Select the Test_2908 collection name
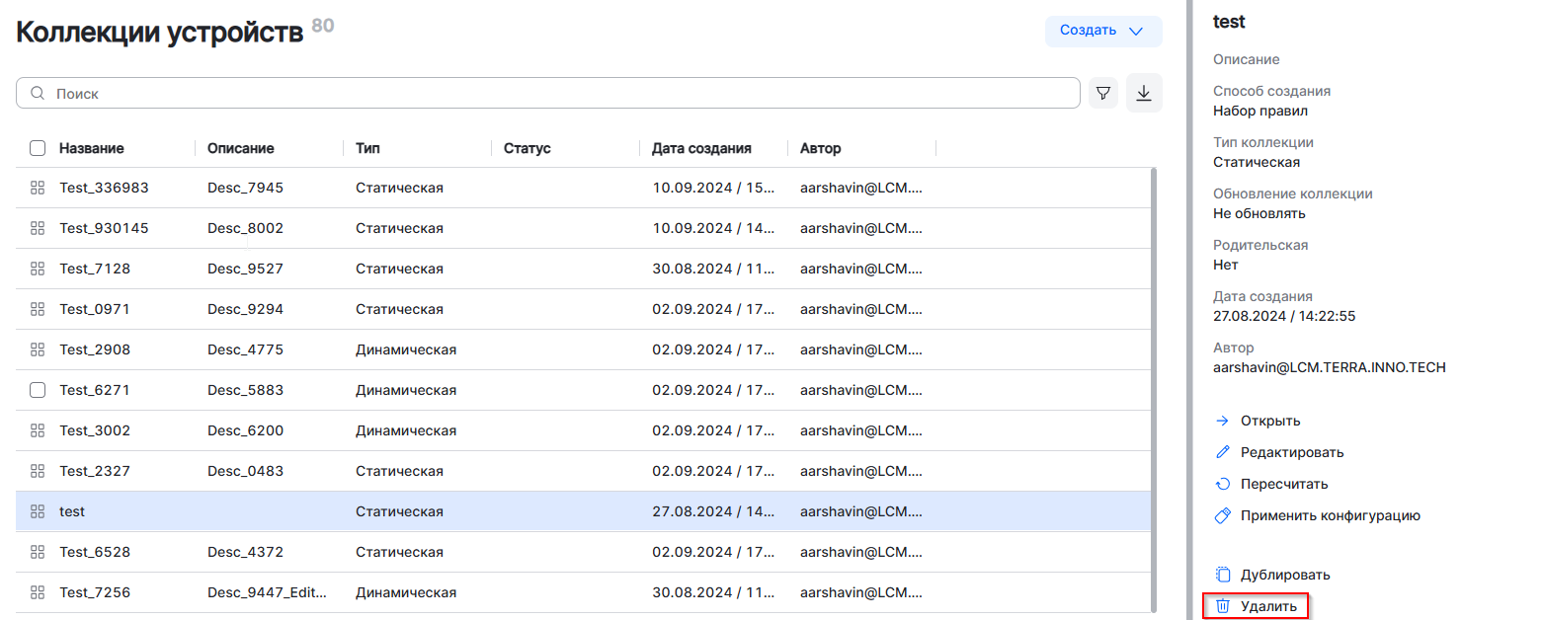 [95, 349]
